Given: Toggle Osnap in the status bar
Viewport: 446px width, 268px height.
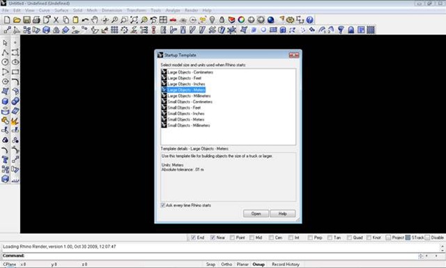Looking at the screenshot, I should click(259, 265).
